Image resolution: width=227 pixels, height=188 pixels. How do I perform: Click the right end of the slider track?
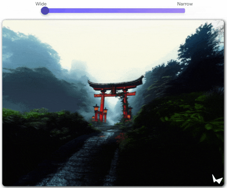[183, 11]
